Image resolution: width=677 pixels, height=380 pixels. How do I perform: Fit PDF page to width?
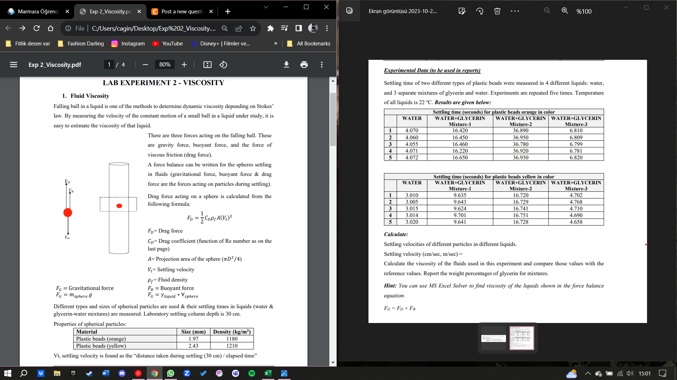coord(207,64)
